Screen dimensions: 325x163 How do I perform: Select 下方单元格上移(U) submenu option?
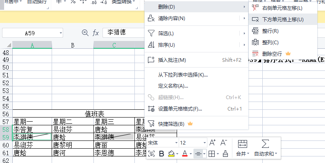tap(283, 20)
